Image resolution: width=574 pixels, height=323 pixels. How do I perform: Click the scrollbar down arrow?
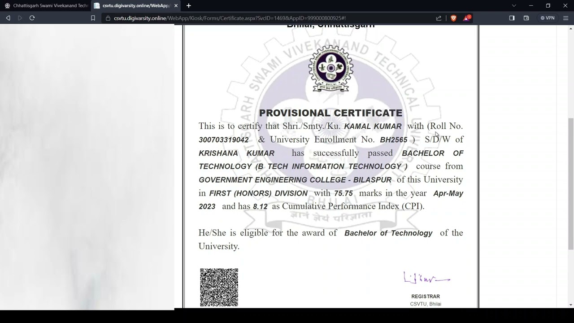click(571, 305)
